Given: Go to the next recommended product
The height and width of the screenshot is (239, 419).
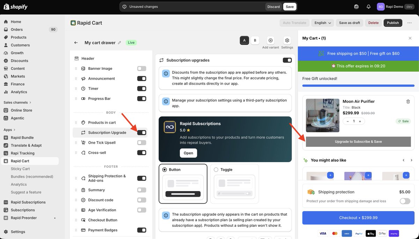Looking at the screenshot, I should [x=411, y=160].
